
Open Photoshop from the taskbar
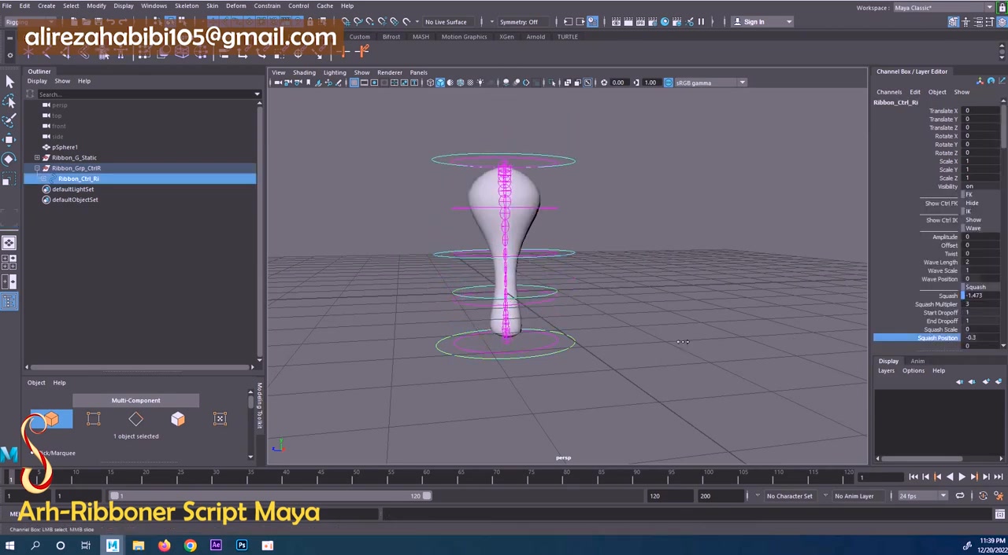pos(242,546)
